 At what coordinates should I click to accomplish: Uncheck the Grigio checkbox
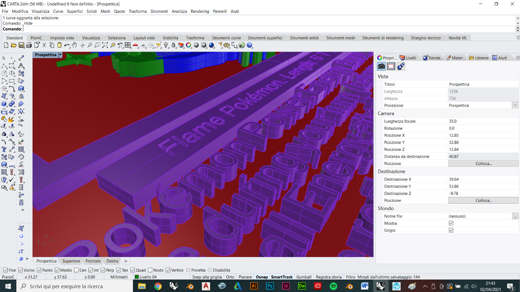tap(451, 230)
